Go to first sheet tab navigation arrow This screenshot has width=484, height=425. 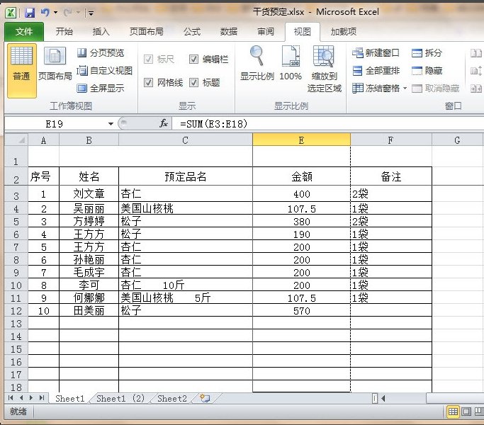click(x=11, y=398)
